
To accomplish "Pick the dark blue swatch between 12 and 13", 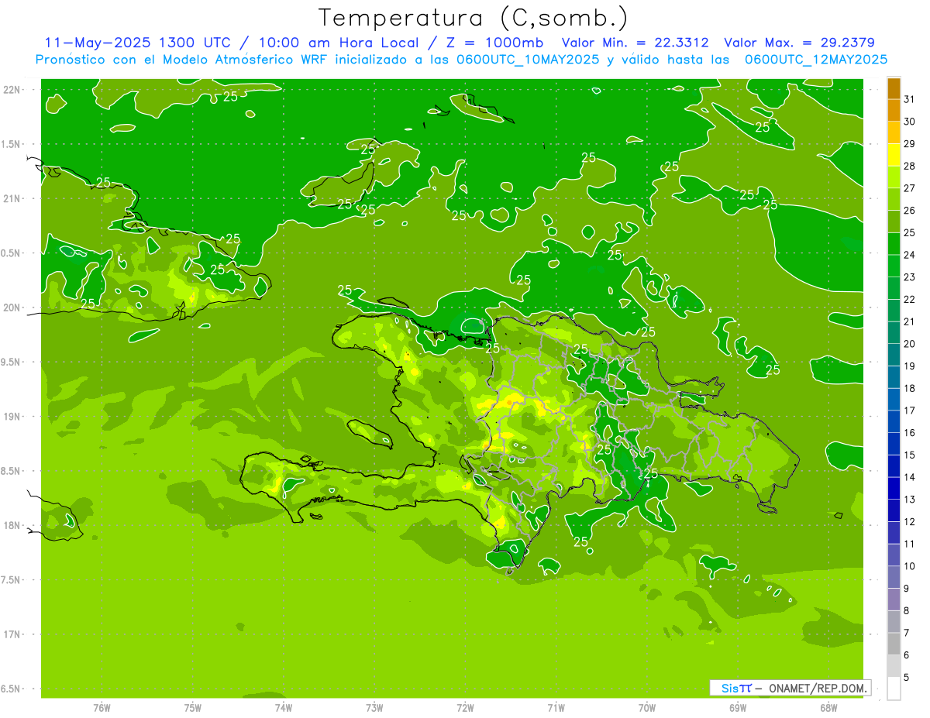I will (x=894, y=510).
